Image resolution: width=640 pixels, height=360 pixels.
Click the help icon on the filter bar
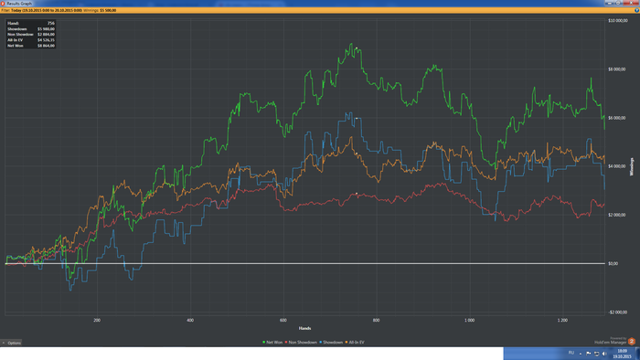coord(636,10)
